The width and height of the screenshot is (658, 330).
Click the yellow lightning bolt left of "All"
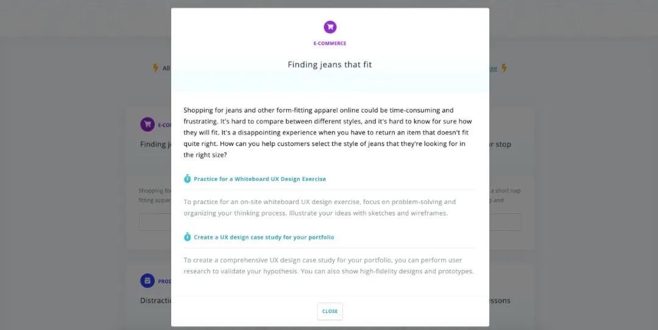[155, 68]
